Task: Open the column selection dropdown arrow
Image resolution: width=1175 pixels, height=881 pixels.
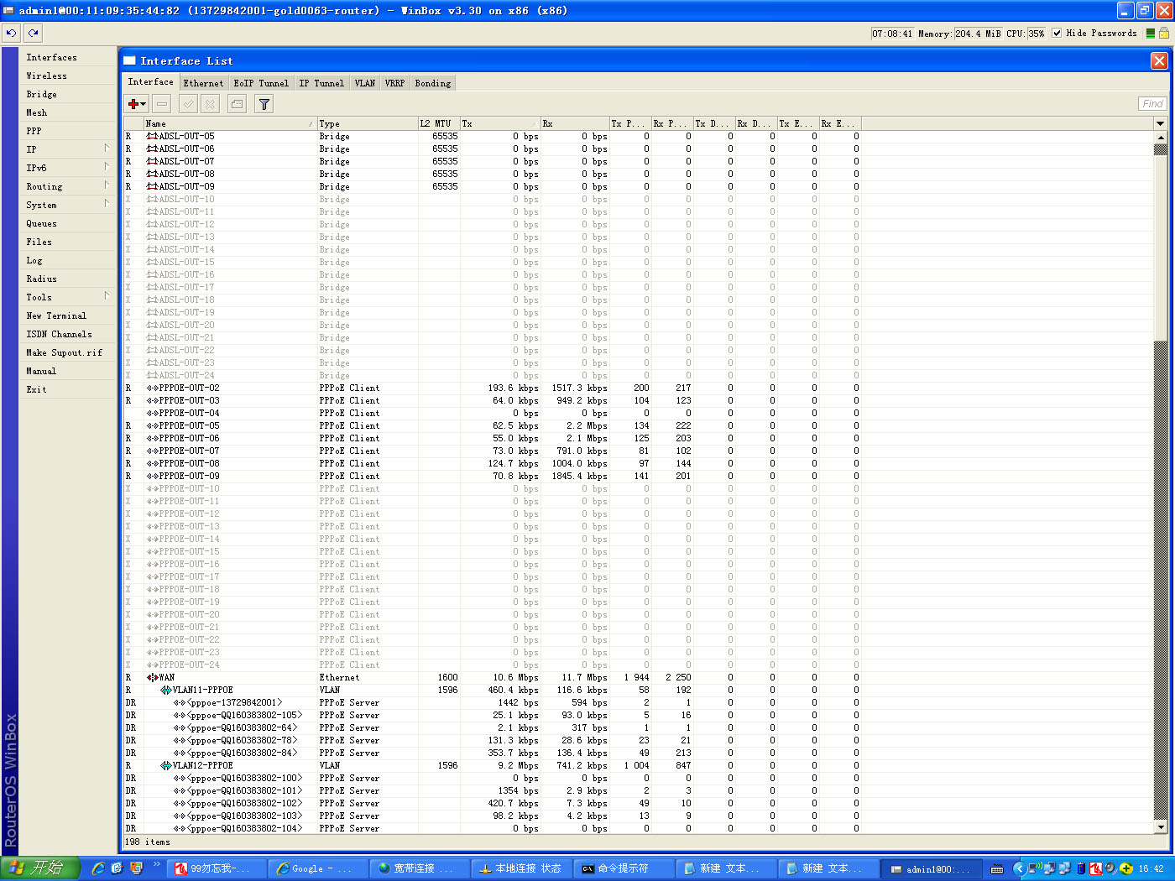Action: coord(1160,123)
